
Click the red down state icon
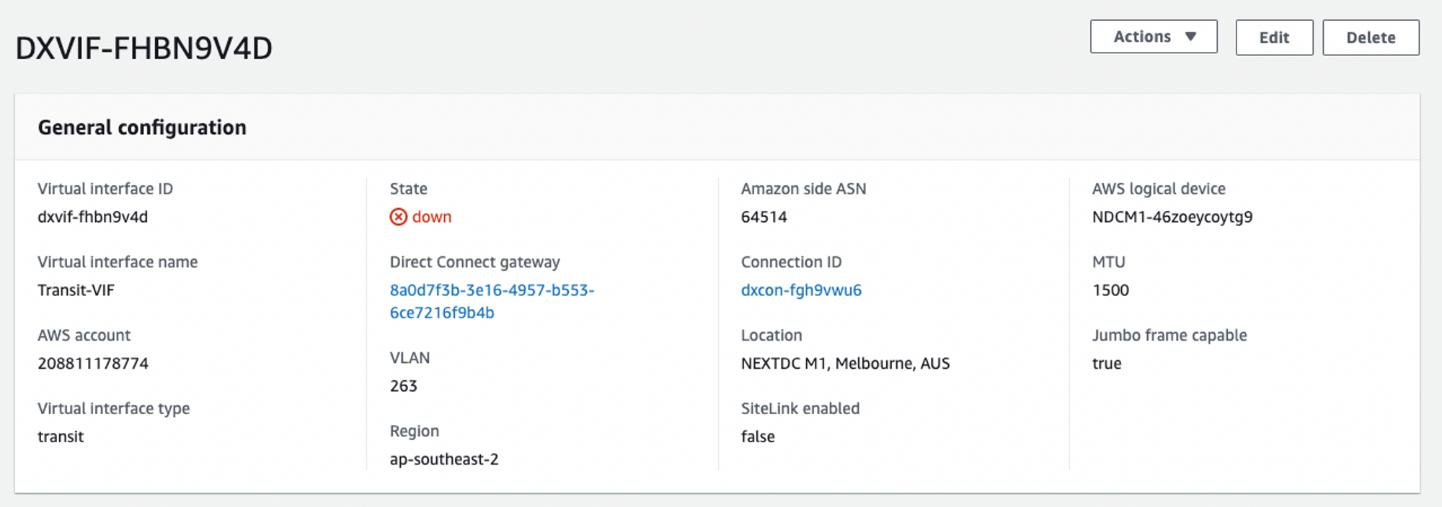click(x=398, y=217)
